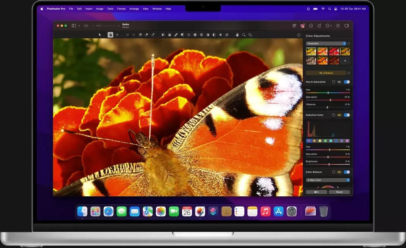Click the Share icon in the title bar
The height and width of the screenshot is (248, 406).
pos(338,25)
